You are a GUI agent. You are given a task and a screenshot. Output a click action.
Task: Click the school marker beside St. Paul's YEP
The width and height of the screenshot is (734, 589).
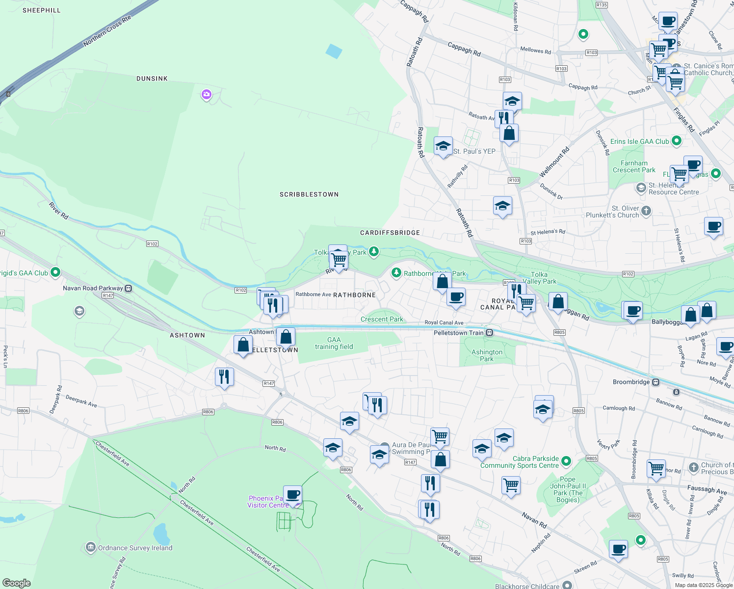coord(443,146)
